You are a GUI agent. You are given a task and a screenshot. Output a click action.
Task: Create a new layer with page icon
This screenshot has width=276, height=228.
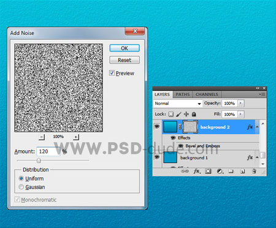pyautogui.click(x=242, y=171)
